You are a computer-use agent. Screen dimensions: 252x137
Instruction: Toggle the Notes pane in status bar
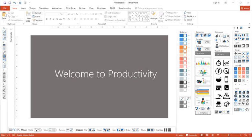[180, 135]
